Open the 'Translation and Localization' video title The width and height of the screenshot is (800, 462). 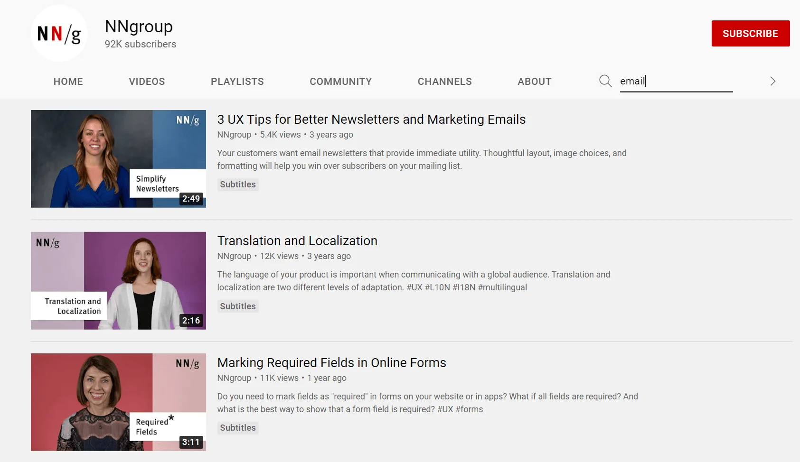[297, 241]
